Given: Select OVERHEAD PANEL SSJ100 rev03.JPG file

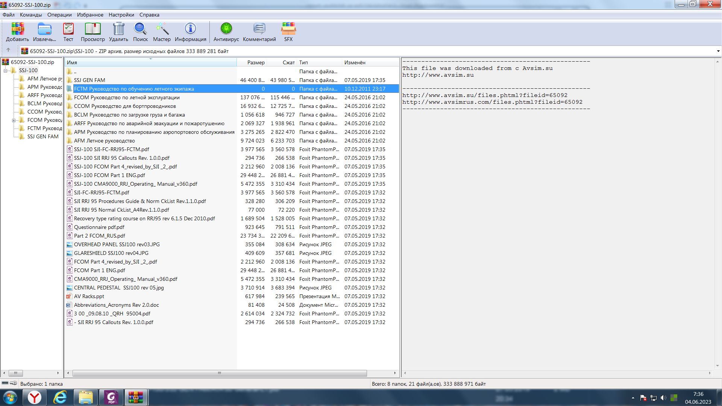Looking at the screenshot, I should (232, 244).
